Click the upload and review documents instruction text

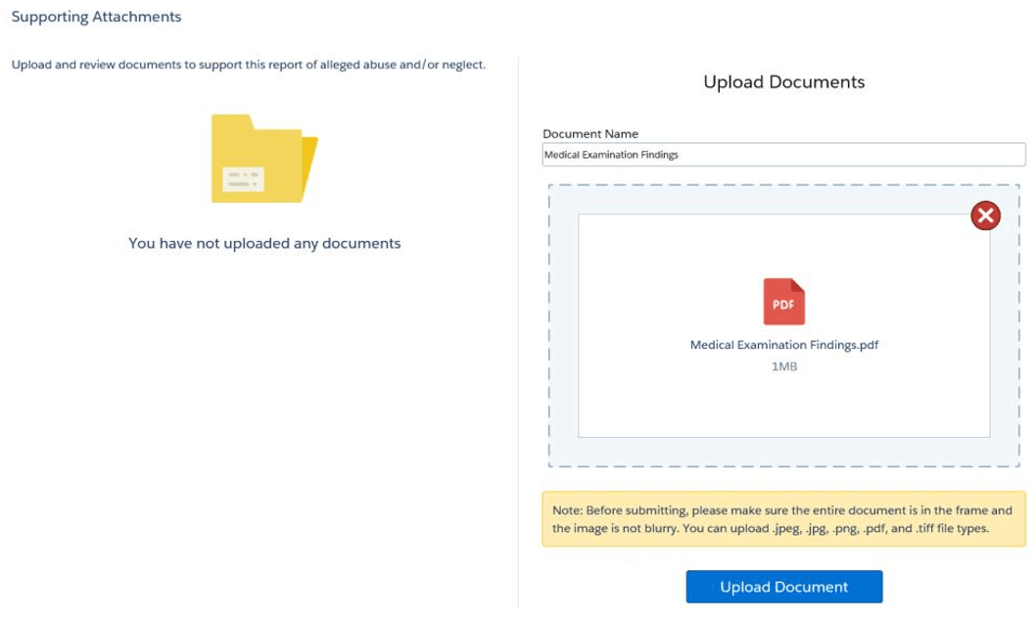point(249,65)
